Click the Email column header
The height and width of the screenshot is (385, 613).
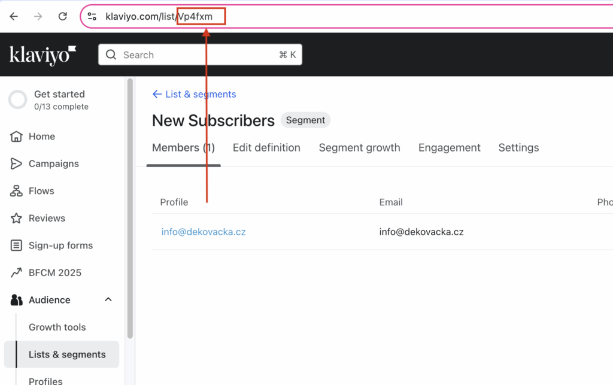(x=391, y=202)
